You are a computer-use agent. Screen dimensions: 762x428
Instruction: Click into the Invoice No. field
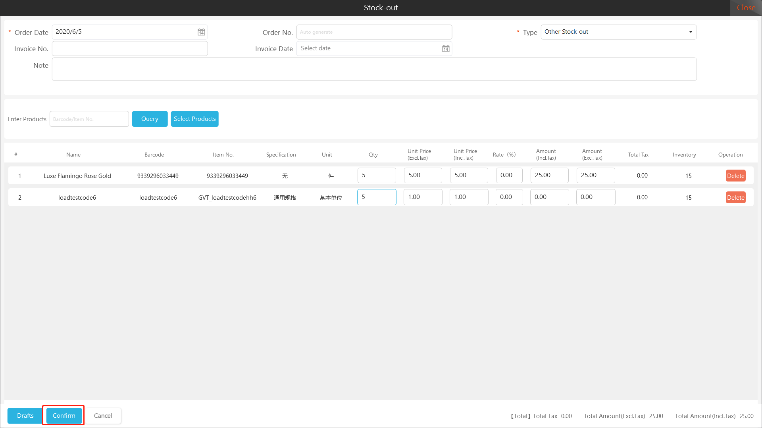coord(130,48)
